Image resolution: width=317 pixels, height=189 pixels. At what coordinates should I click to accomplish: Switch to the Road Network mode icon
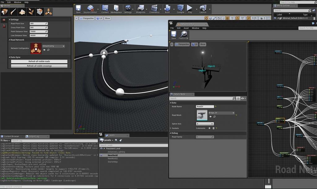(48, 12)
